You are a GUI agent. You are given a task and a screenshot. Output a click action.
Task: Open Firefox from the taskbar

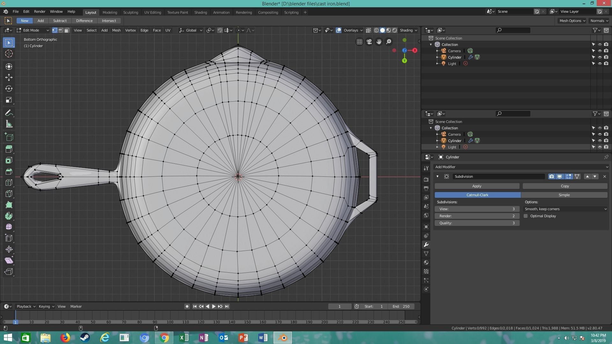[65, 338]
